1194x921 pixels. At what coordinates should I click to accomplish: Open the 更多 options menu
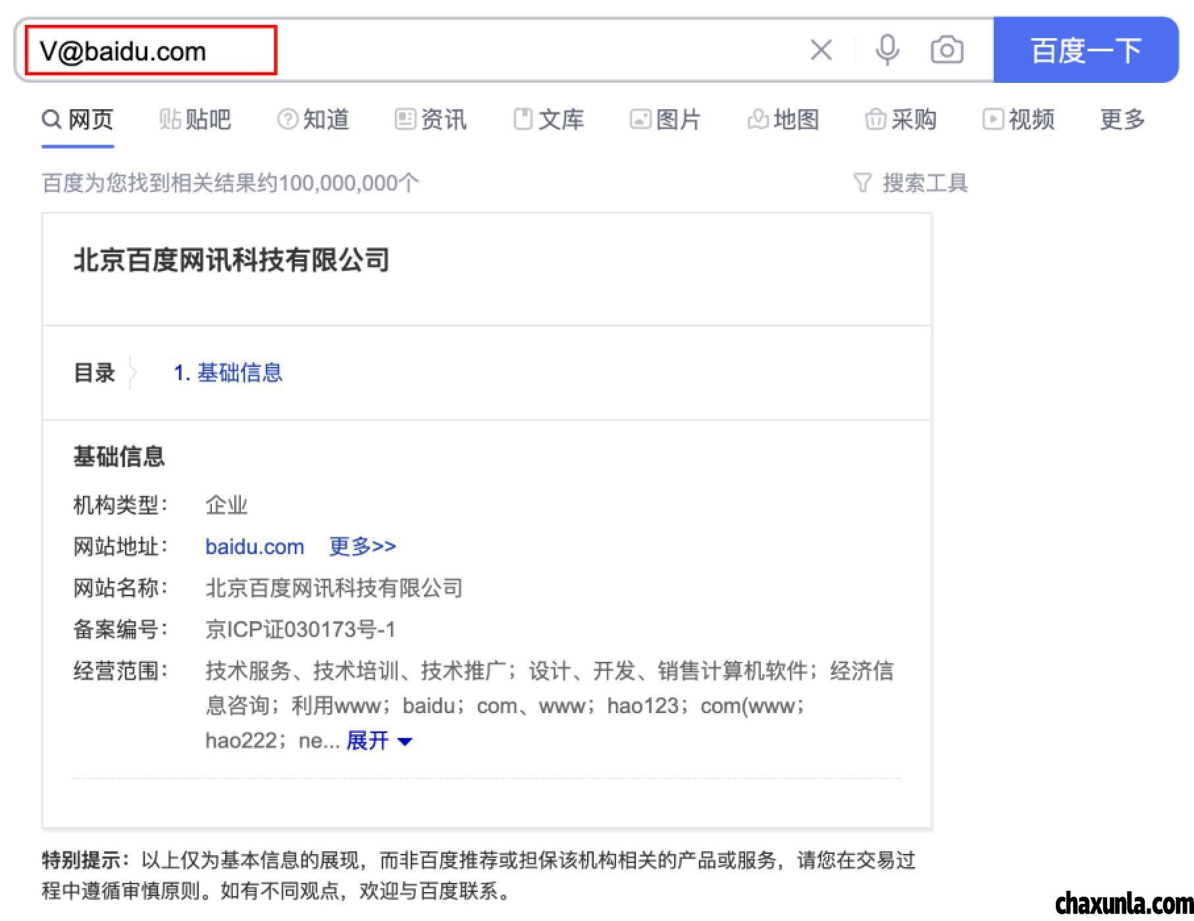tap(1122, 119)
